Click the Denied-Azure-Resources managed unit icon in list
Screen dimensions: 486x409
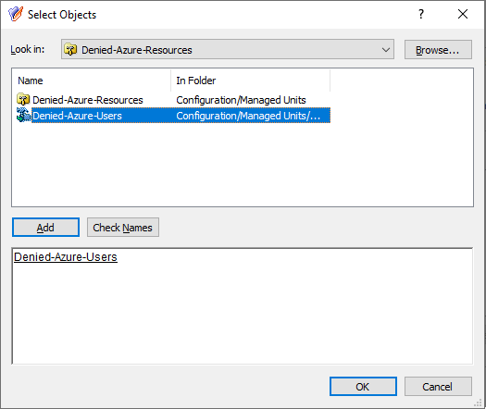coord(23,99)
